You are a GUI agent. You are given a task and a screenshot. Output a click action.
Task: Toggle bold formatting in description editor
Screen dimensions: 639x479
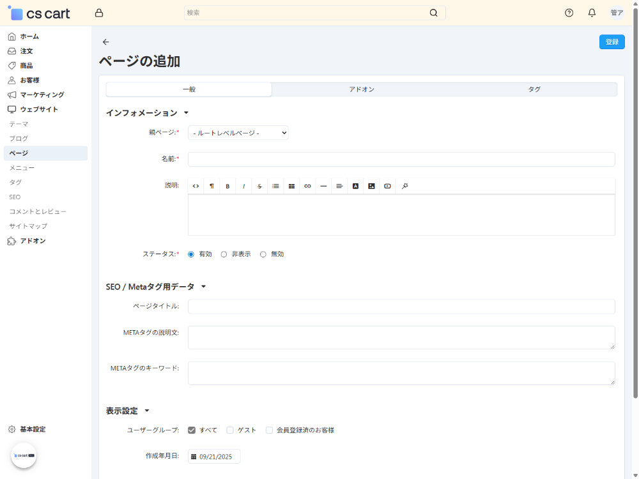227,186
